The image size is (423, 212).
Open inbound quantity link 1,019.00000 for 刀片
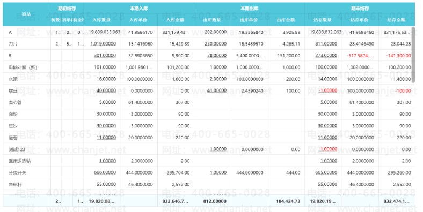103,43
